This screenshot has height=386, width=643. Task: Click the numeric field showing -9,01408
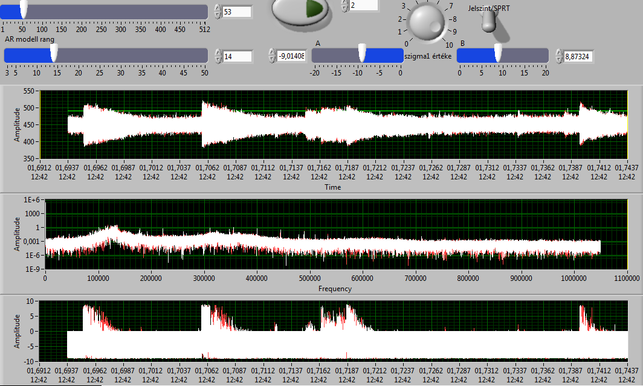pyautogui.click(x=291, y=56)
